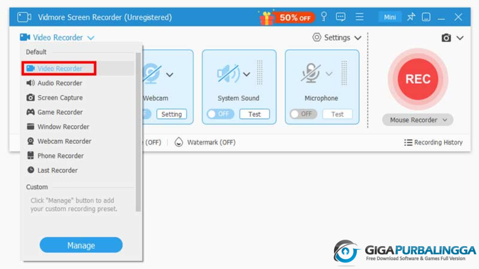Open Recording History
This screenshot has height=269, width=479.
pos(433,142)
